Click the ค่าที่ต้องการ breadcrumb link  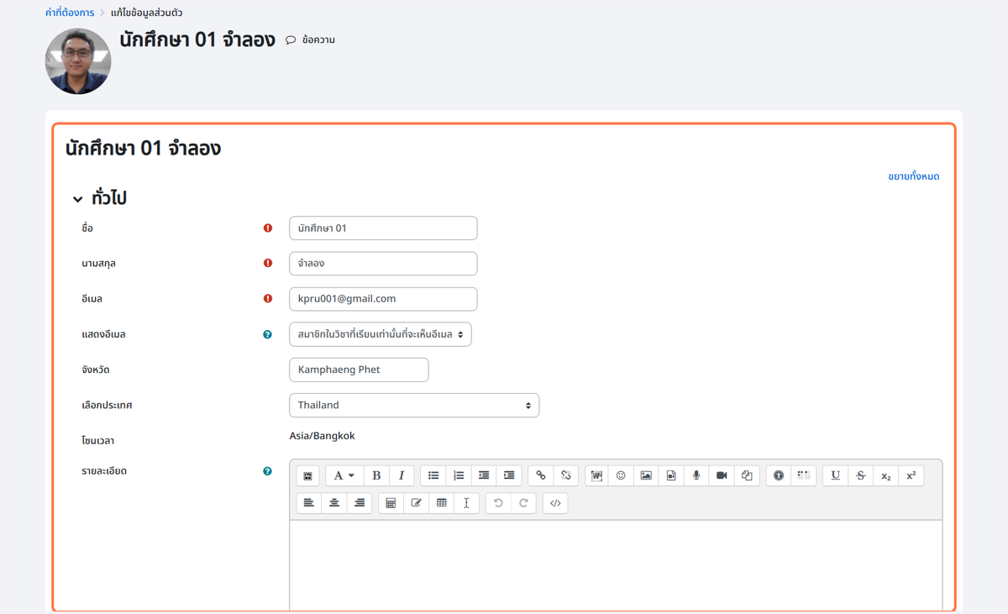click(70, 13)
